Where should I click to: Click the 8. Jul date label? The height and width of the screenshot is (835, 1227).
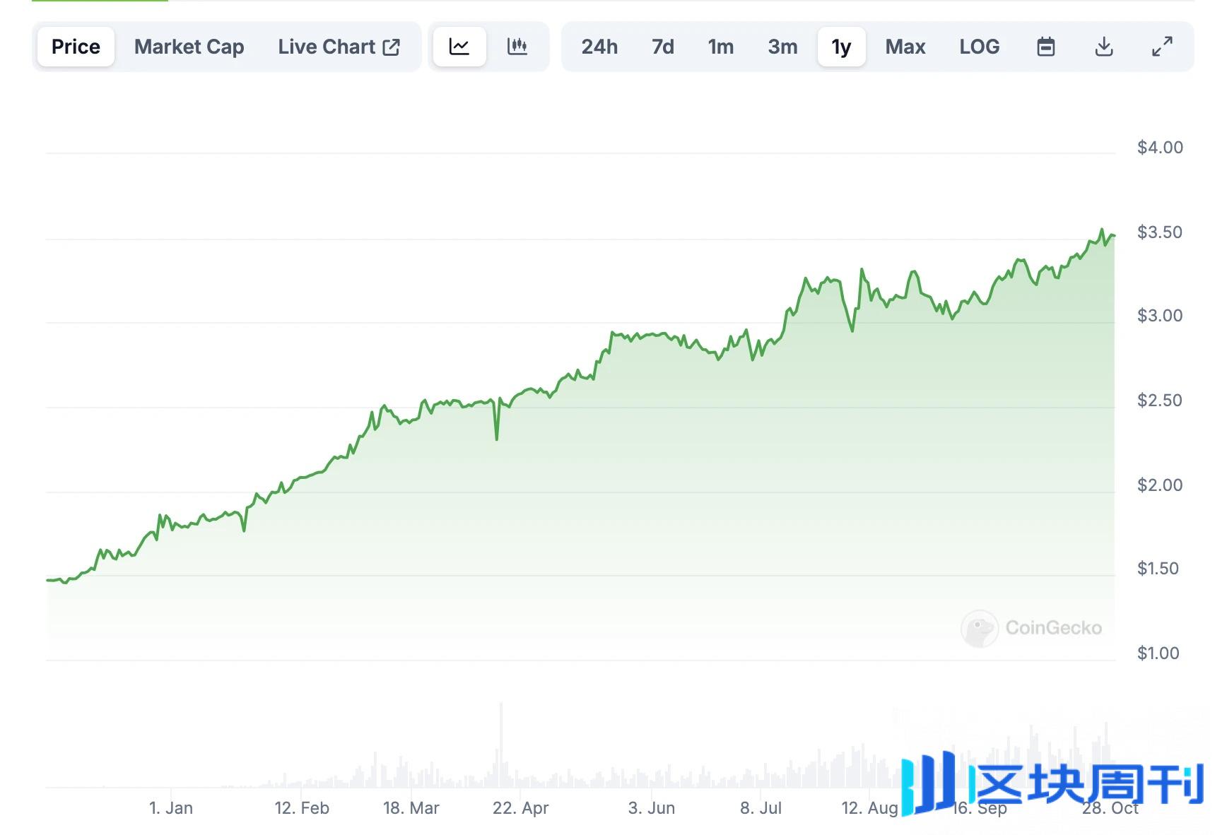[761, 808]
